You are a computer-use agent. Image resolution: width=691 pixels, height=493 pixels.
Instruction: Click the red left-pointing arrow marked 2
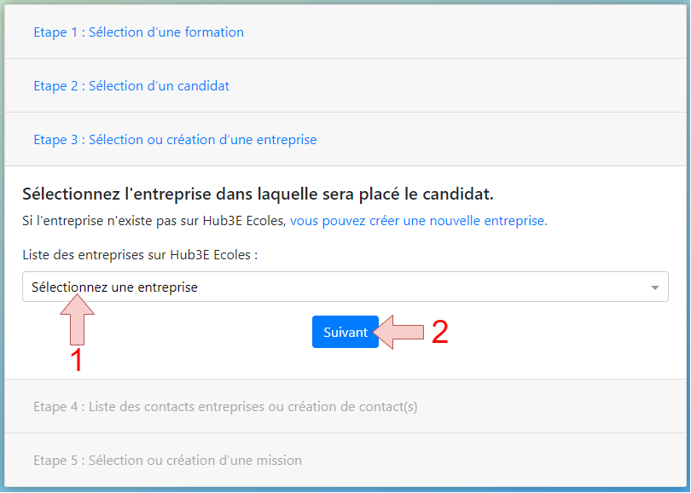tap(398, 332)
